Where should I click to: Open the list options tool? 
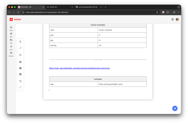pos(20,55)
